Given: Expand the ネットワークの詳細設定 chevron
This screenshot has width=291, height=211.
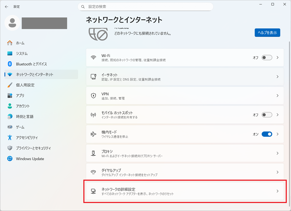Looking at the screenshot, I should [278, 191].
